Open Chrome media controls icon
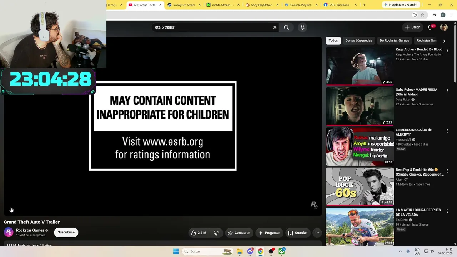 [434, 15]
